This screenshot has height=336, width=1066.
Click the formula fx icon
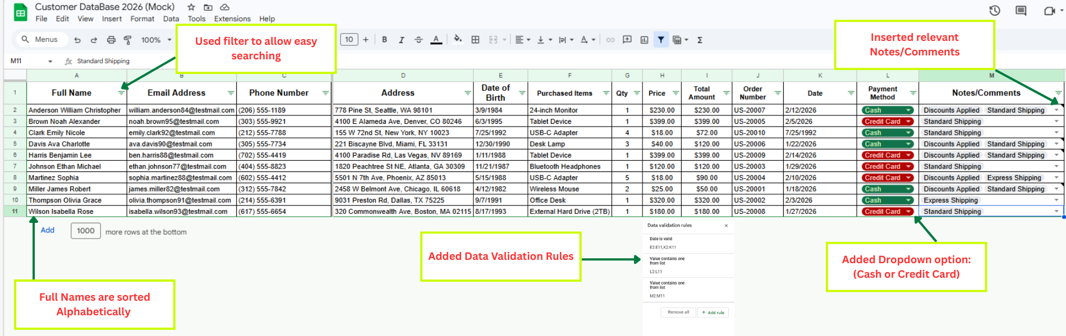click(68, 61)
